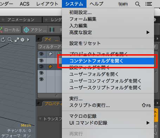This screenshot has height=138, width=160.
Task: Toggle visibility eye in second row
Action: [x=41, y=61]
